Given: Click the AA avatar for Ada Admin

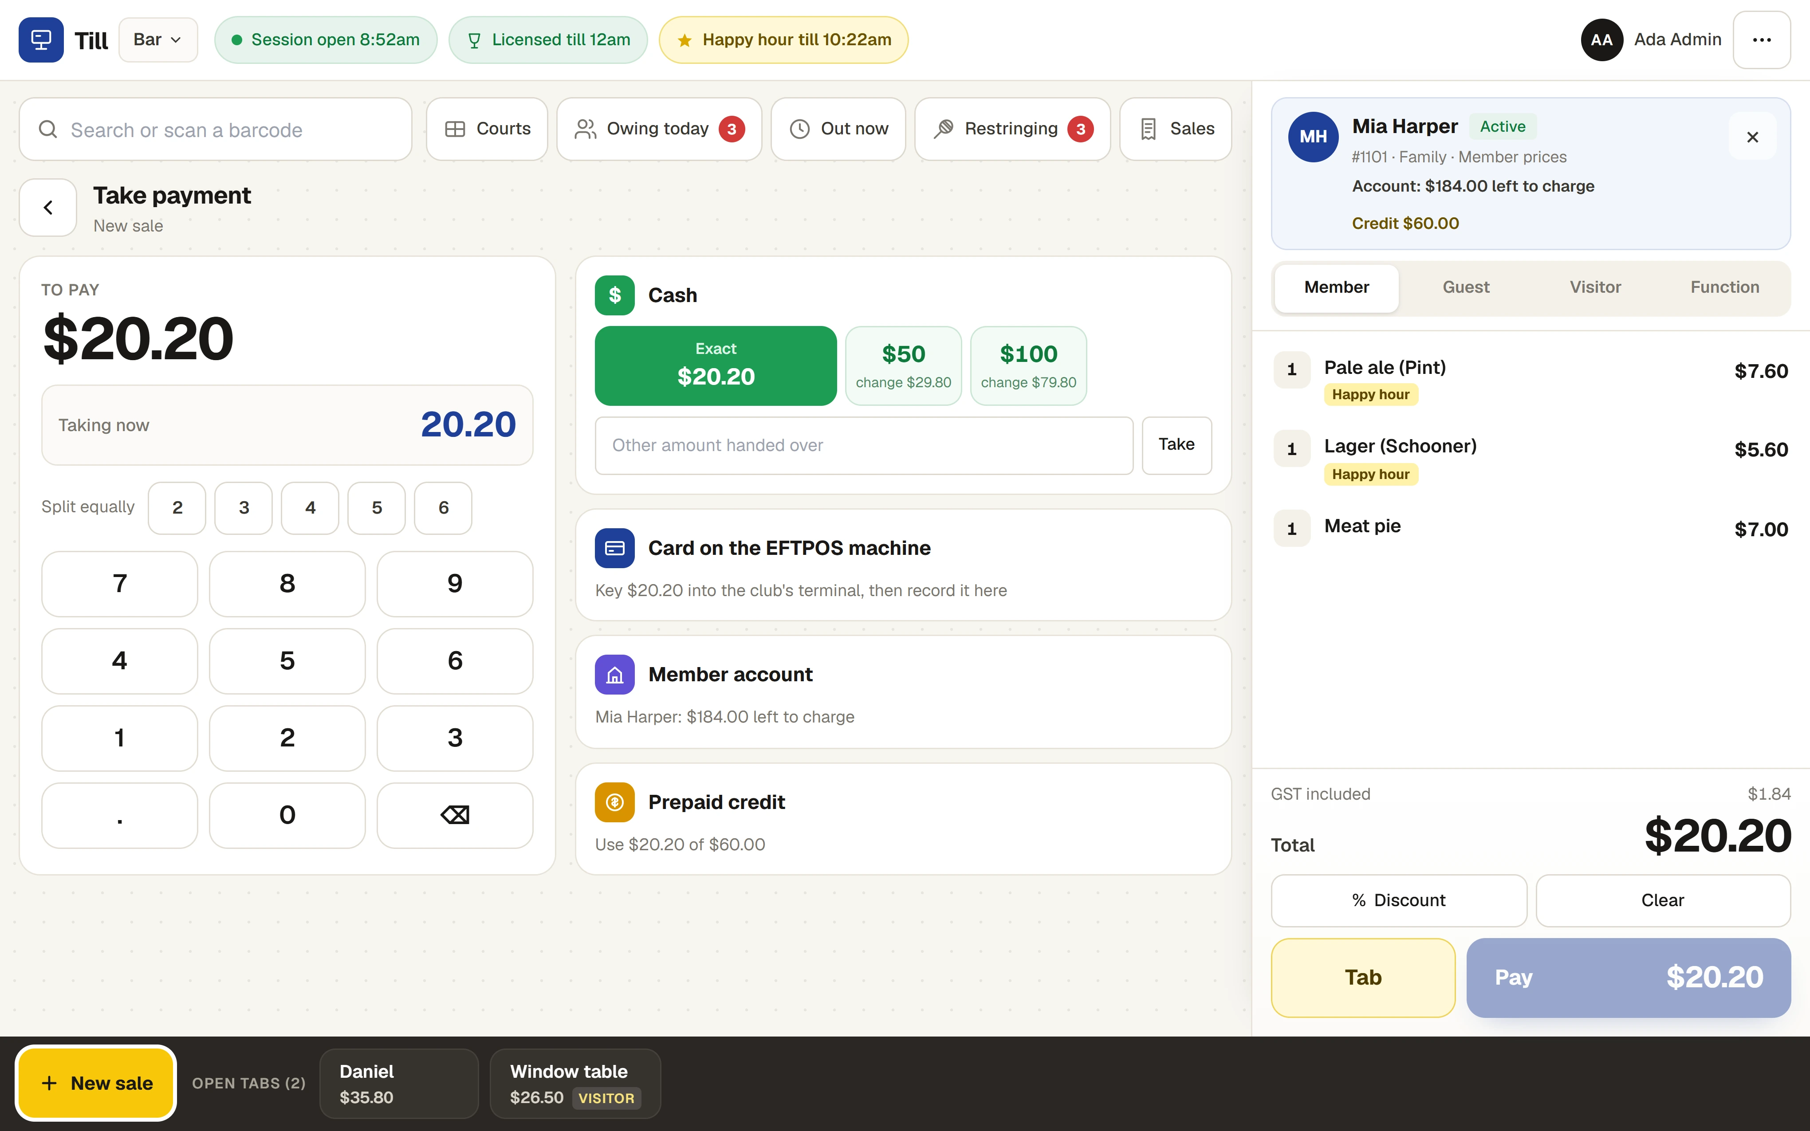Looking at the screenshot, I should coord(1601,39).
